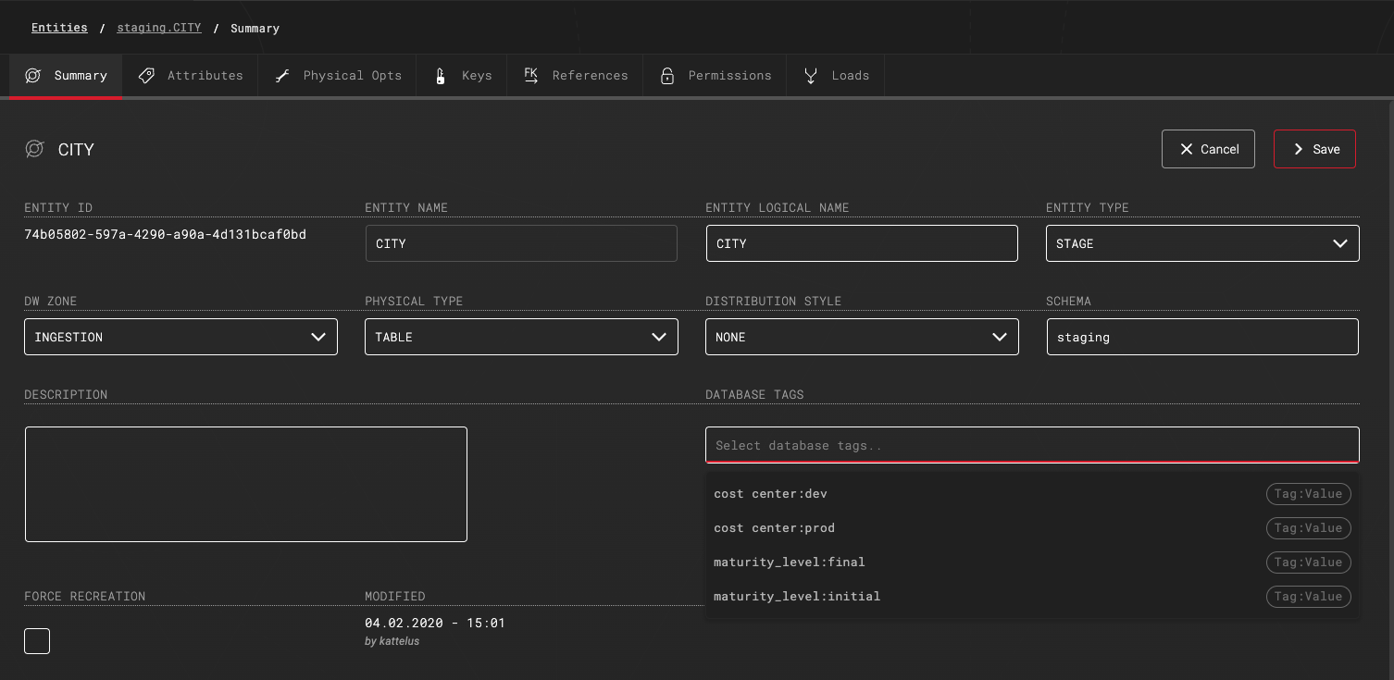Click the Physical Opts wrench icon
The image size is (1394, 680).
tap(282, 76)
